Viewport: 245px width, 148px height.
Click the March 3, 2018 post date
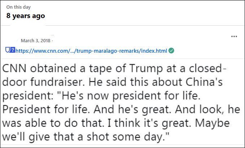tap(35, 40)
